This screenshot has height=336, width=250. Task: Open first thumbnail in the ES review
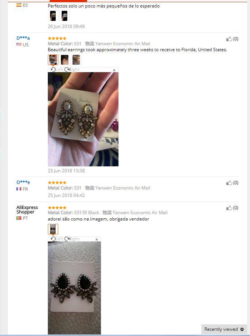[53, 16]
